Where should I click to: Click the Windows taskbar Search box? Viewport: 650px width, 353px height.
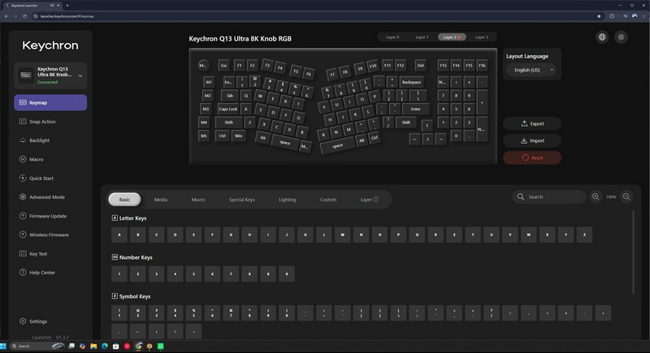[37, 346]
